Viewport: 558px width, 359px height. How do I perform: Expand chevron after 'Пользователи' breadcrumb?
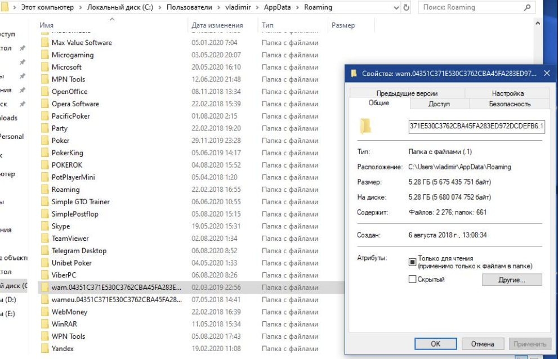click(x=218, y=7)
